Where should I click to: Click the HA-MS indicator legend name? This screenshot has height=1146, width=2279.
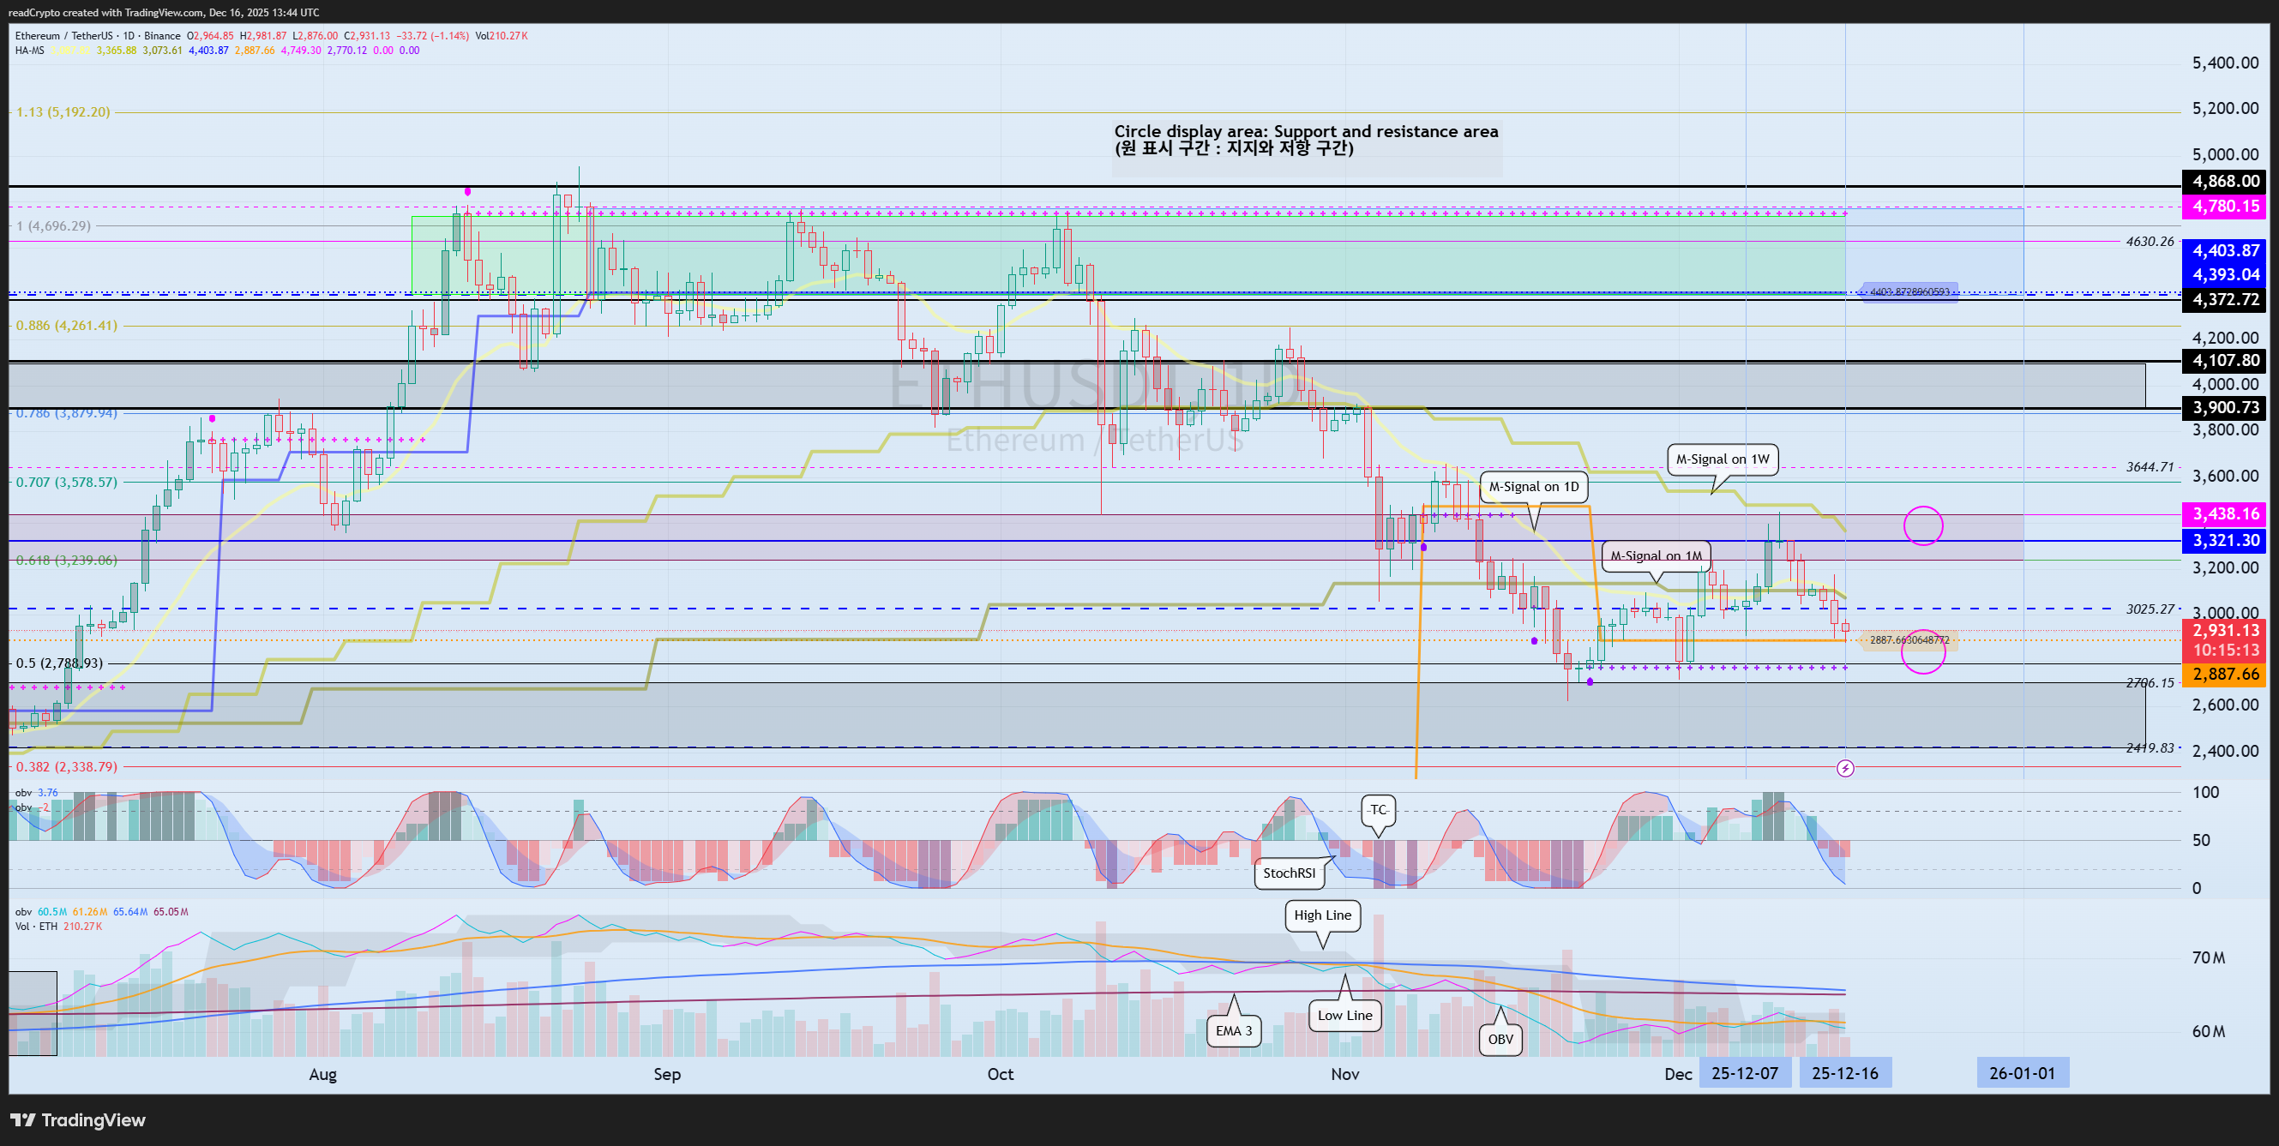click(29, 51)
